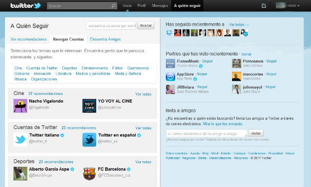Select the Innovación topic link
Image resolution: width=311 pixels, height=187 pixels.
click(42, 74)
